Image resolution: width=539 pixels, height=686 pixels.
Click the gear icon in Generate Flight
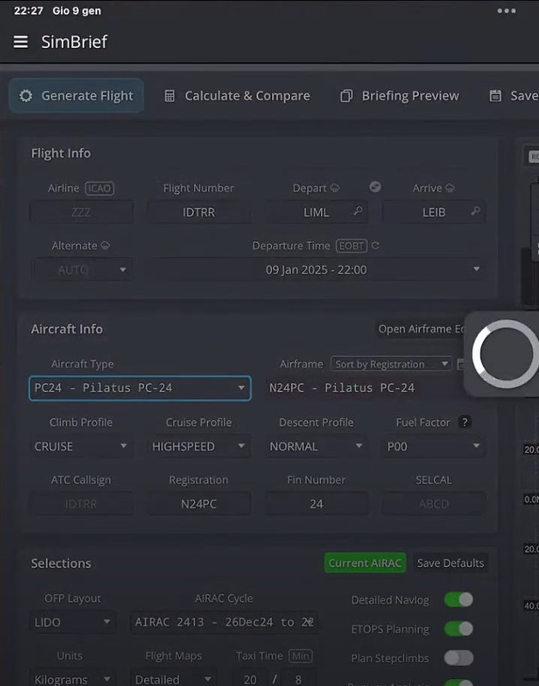(x=26, y=96)
